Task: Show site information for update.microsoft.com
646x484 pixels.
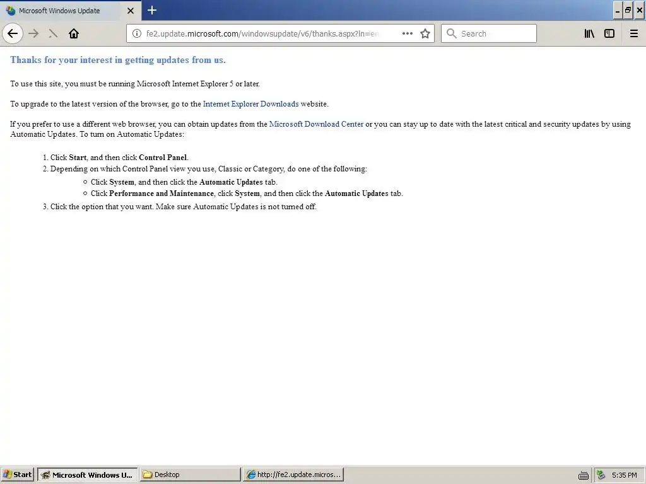Action: point(137,33)
